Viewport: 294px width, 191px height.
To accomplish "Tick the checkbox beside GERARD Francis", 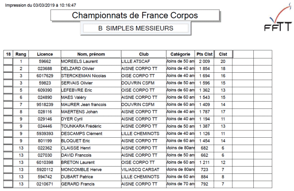I will (8, 184).
